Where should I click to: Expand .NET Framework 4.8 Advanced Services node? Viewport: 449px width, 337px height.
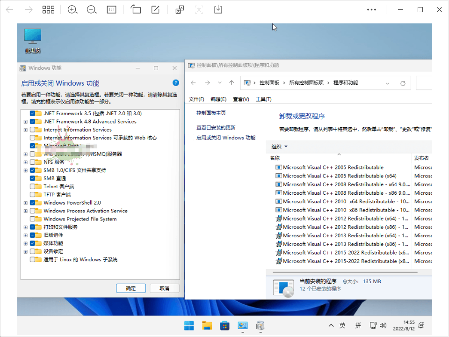[25, 122]
